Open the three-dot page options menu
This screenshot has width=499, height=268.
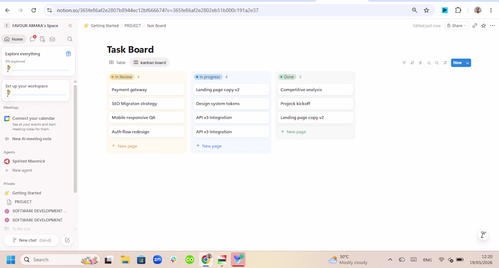pyautogui.click(x=492, y=26)
